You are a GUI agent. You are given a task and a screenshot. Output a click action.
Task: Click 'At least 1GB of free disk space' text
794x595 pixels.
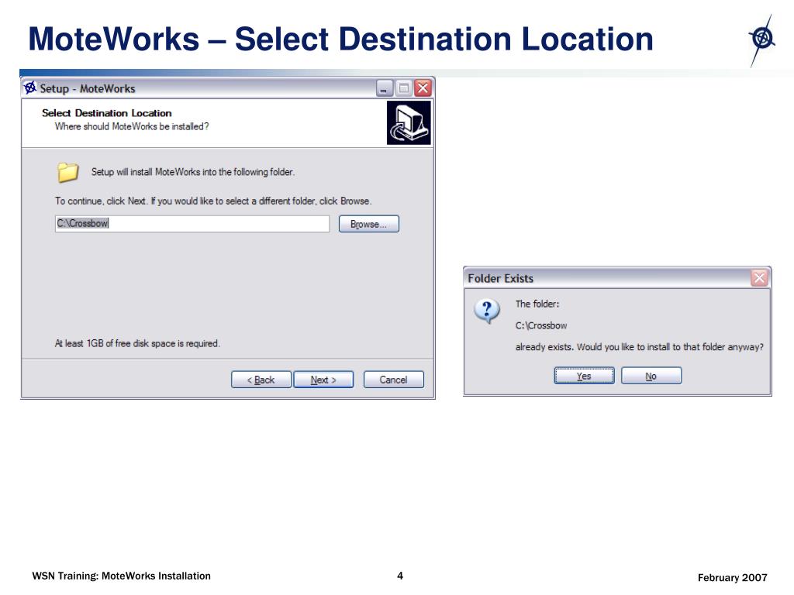click(137, 343)
